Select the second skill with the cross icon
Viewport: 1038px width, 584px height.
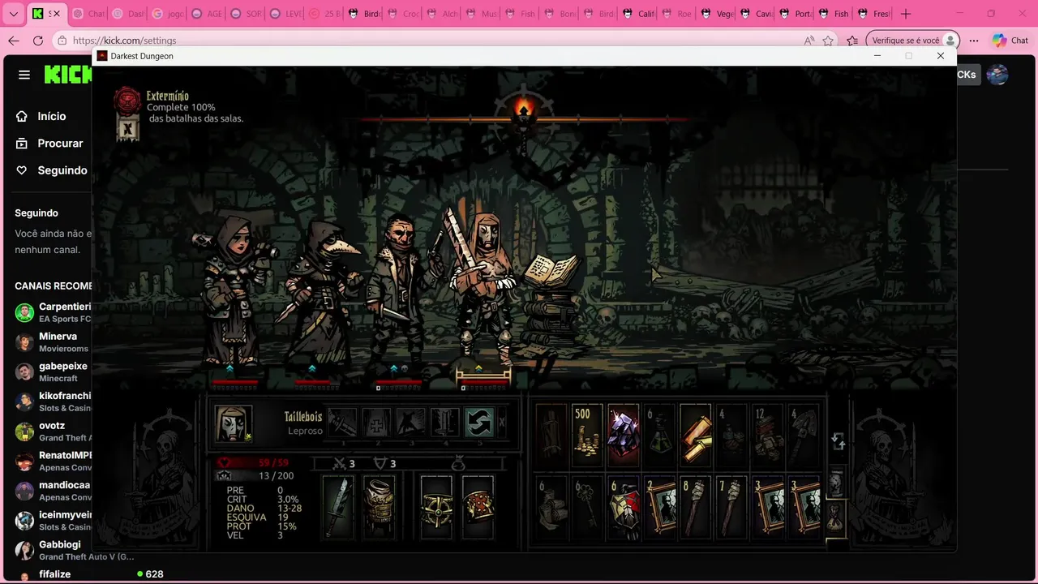tap(376, 423)
